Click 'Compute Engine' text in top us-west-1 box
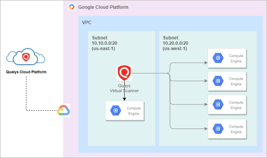This screenshot has height=158, width=267. (x=236, y=59)
